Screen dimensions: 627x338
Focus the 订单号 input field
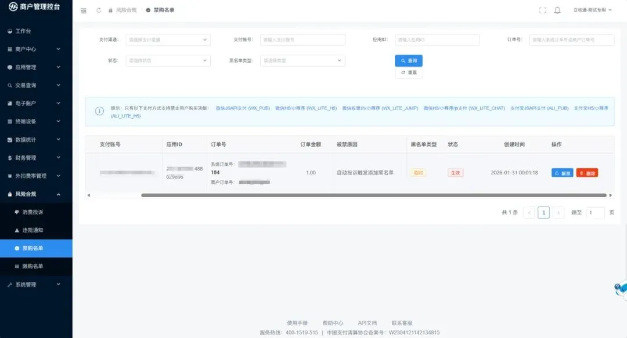[572, 39]
